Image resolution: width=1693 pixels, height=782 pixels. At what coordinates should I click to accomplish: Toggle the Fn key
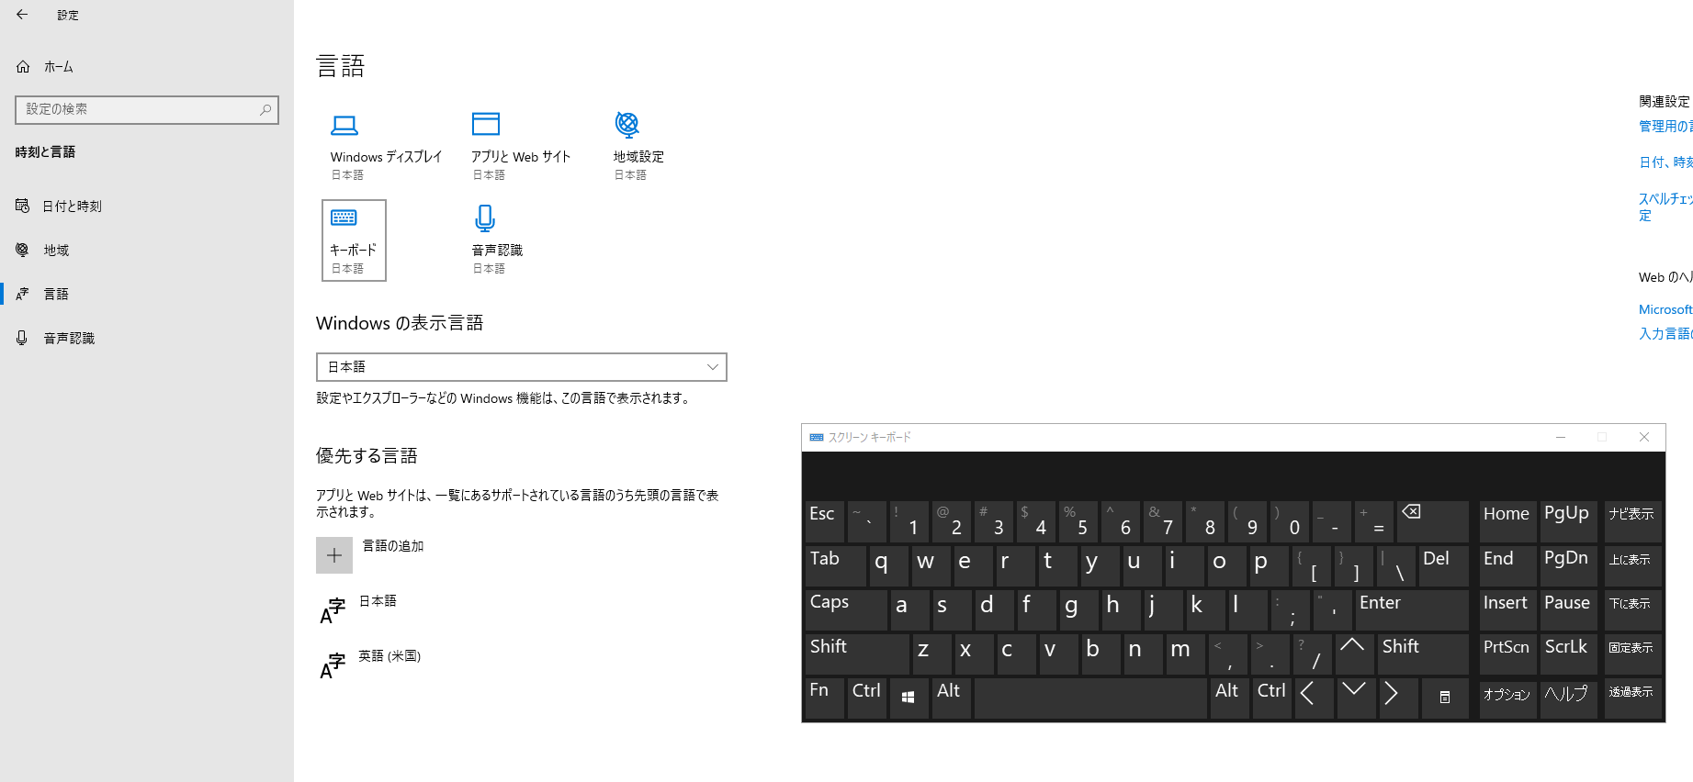tap(824, 698)
